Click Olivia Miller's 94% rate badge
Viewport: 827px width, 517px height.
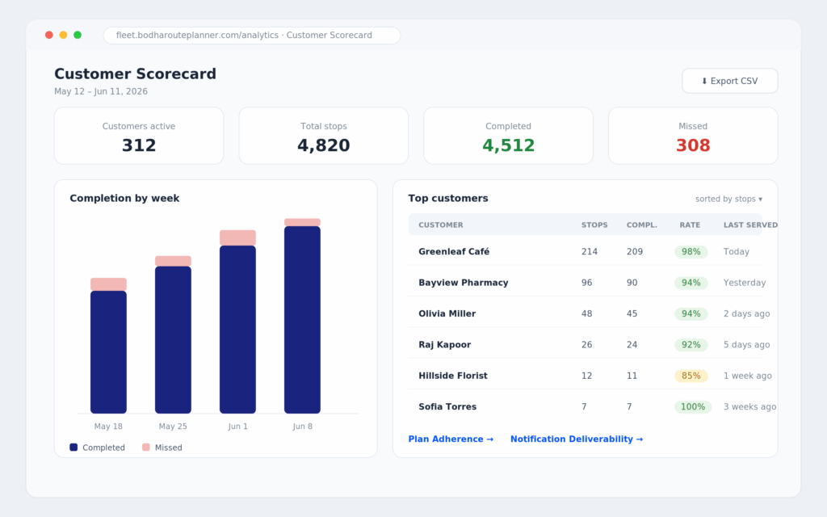[691, 314]
